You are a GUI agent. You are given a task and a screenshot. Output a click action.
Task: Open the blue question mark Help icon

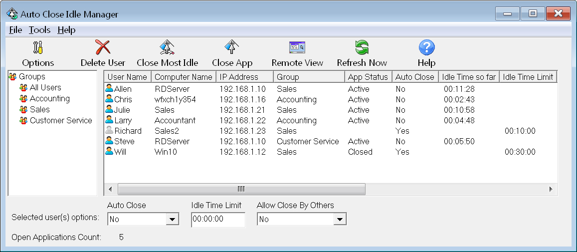426,47
